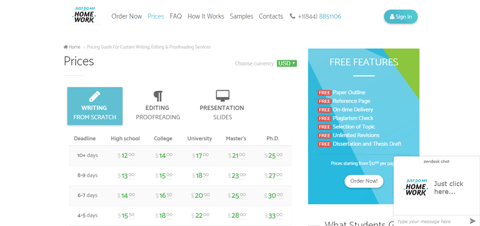Viewport: 480px width, 226px height.
Task: Click the Pricing Guide breadcrumb text
Action: coord(149,47)
